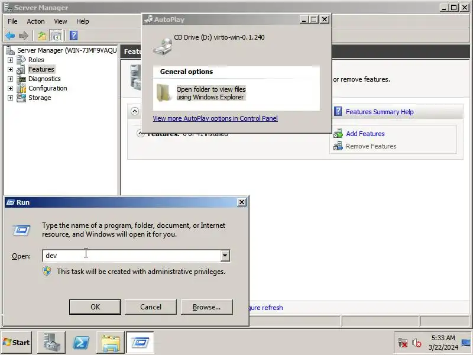473x355 pixels.
Task: Click the Features tree node icon
Action: [21, 70]
